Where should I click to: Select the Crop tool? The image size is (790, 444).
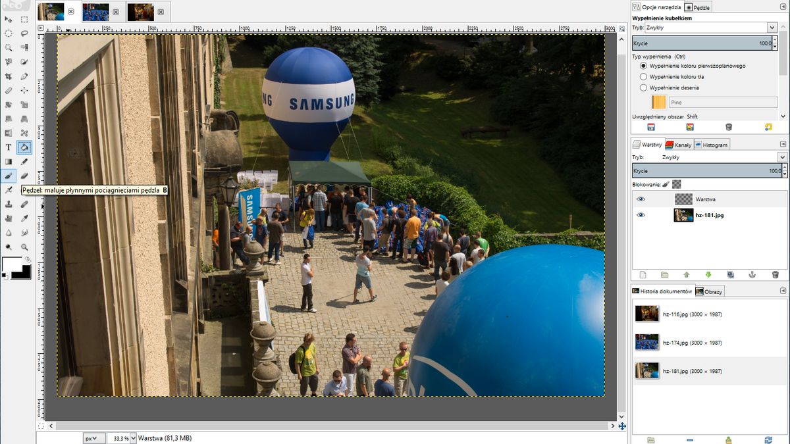pyautogui.click(x=9, y=76)
